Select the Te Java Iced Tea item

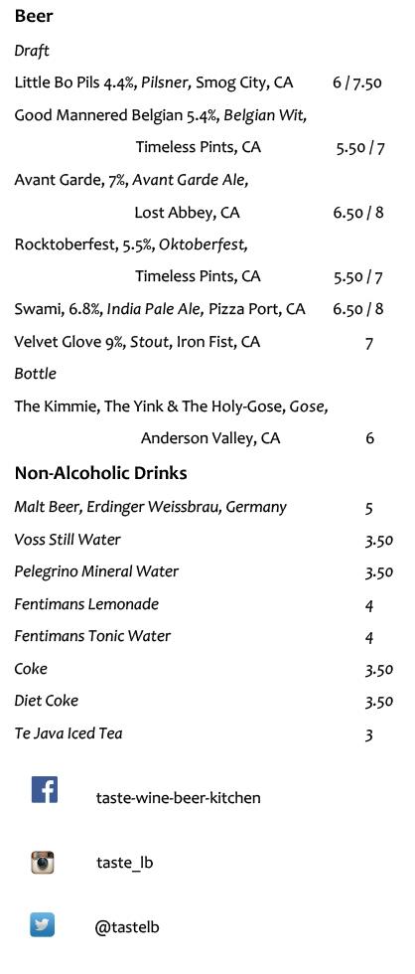[69, 733]
